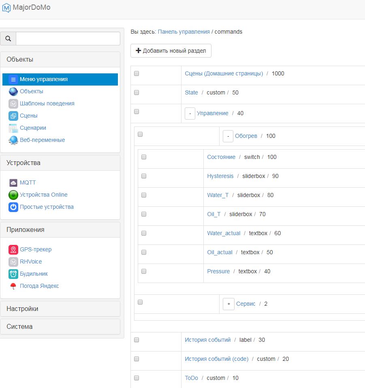Focus the sidebar search input field
This screenshot has height=388, width=365.
pyautogui.click(x=68, y=39)
